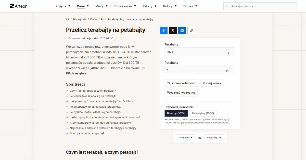This screenshot has width=306, height=160.
Task: Select the Dziesiętny (1000) standard
Action: pos(203,113)
